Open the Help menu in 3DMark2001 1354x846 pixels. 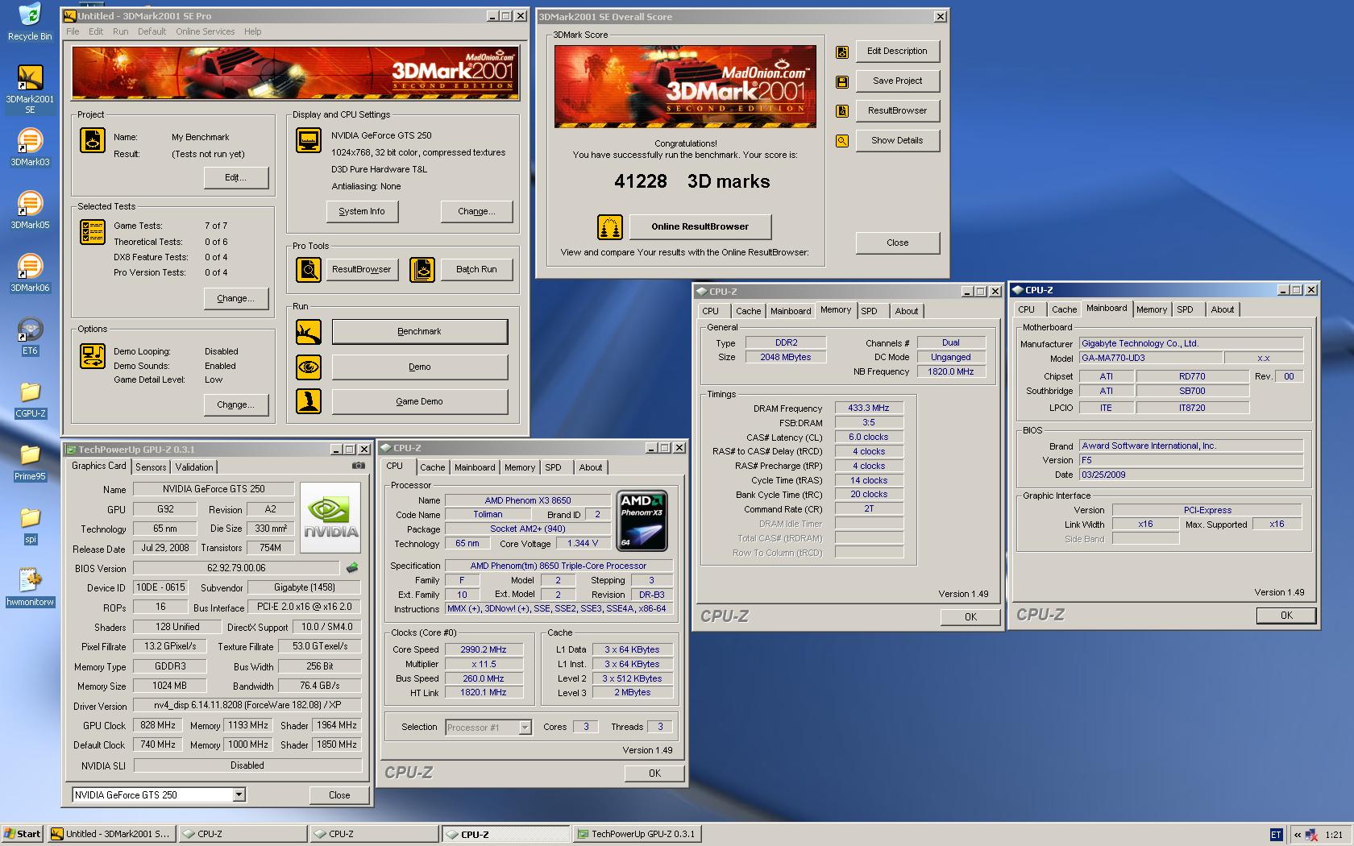253,31
